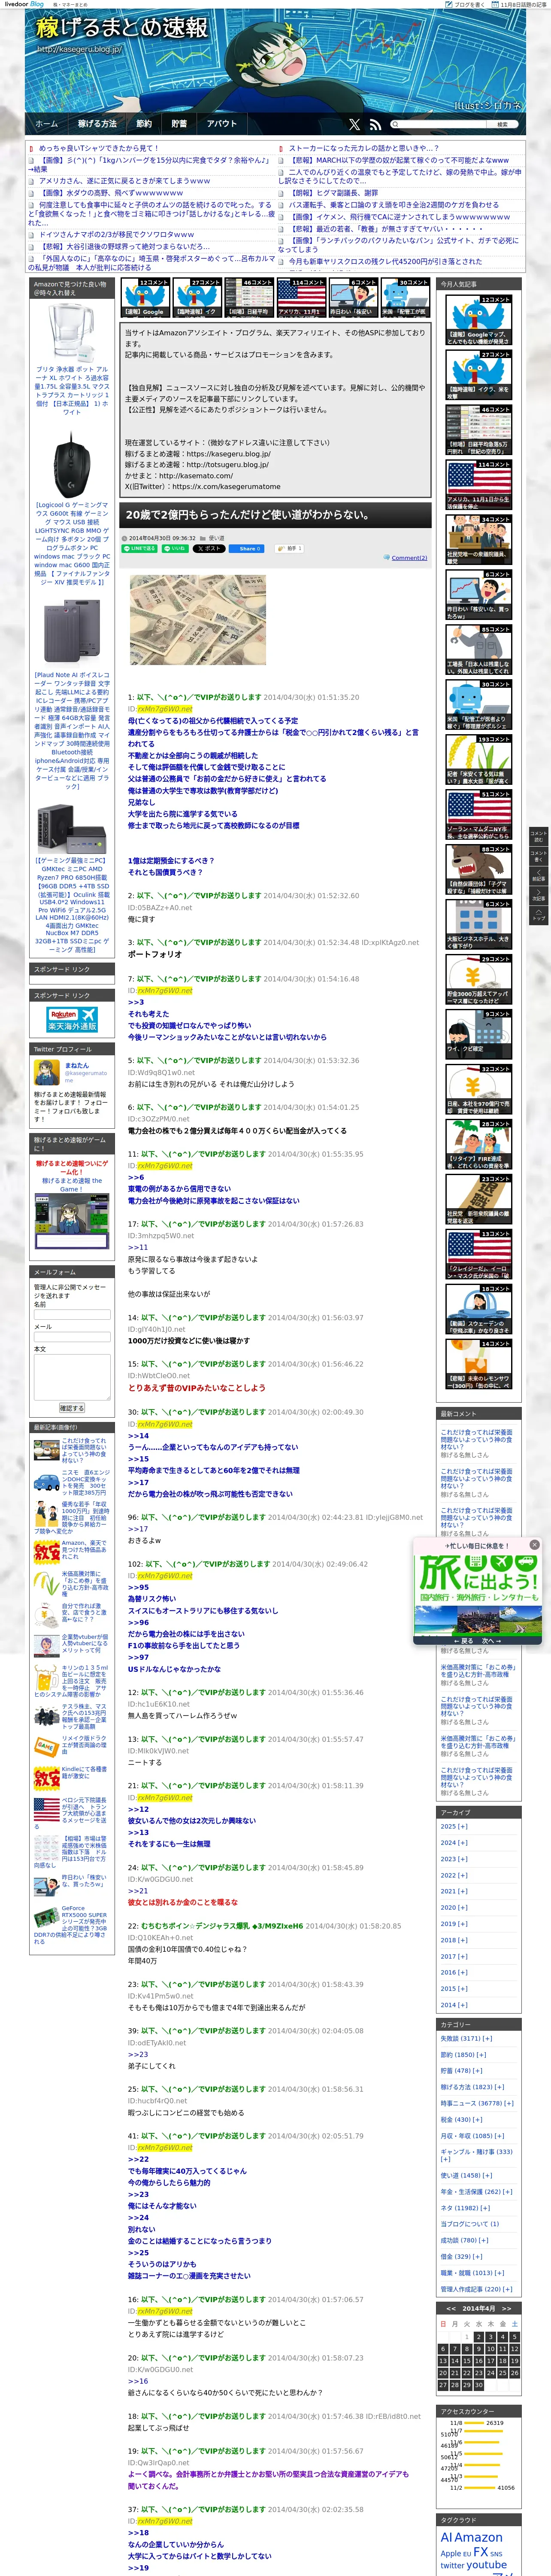Click the article's yen banknotes image
Viewport: 551px width, 2576px height.
click(x=198, y=620)
